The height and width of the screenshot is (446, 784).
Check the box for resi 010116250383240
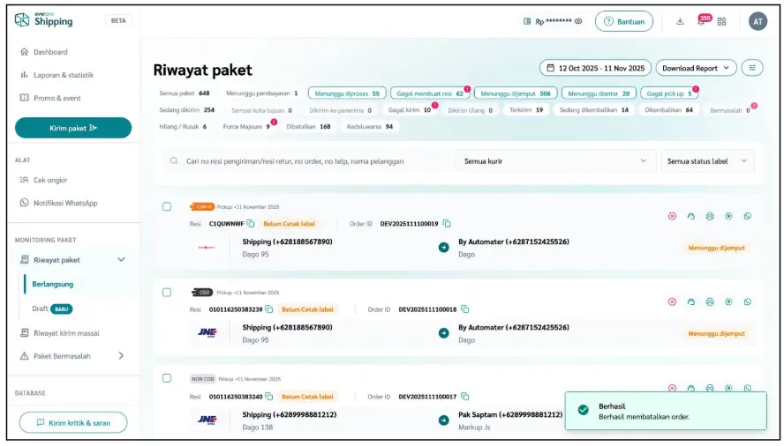click(x=167, y=378)
